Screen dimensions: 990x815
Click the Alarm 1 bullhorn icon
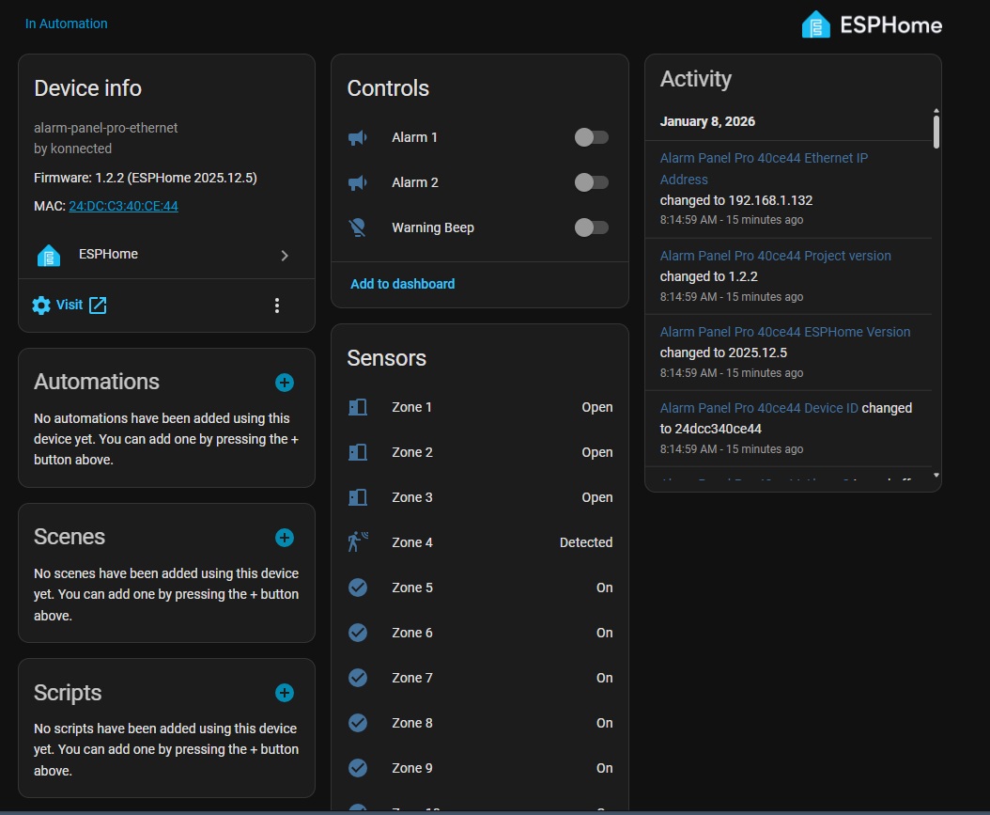pos(358,137)
